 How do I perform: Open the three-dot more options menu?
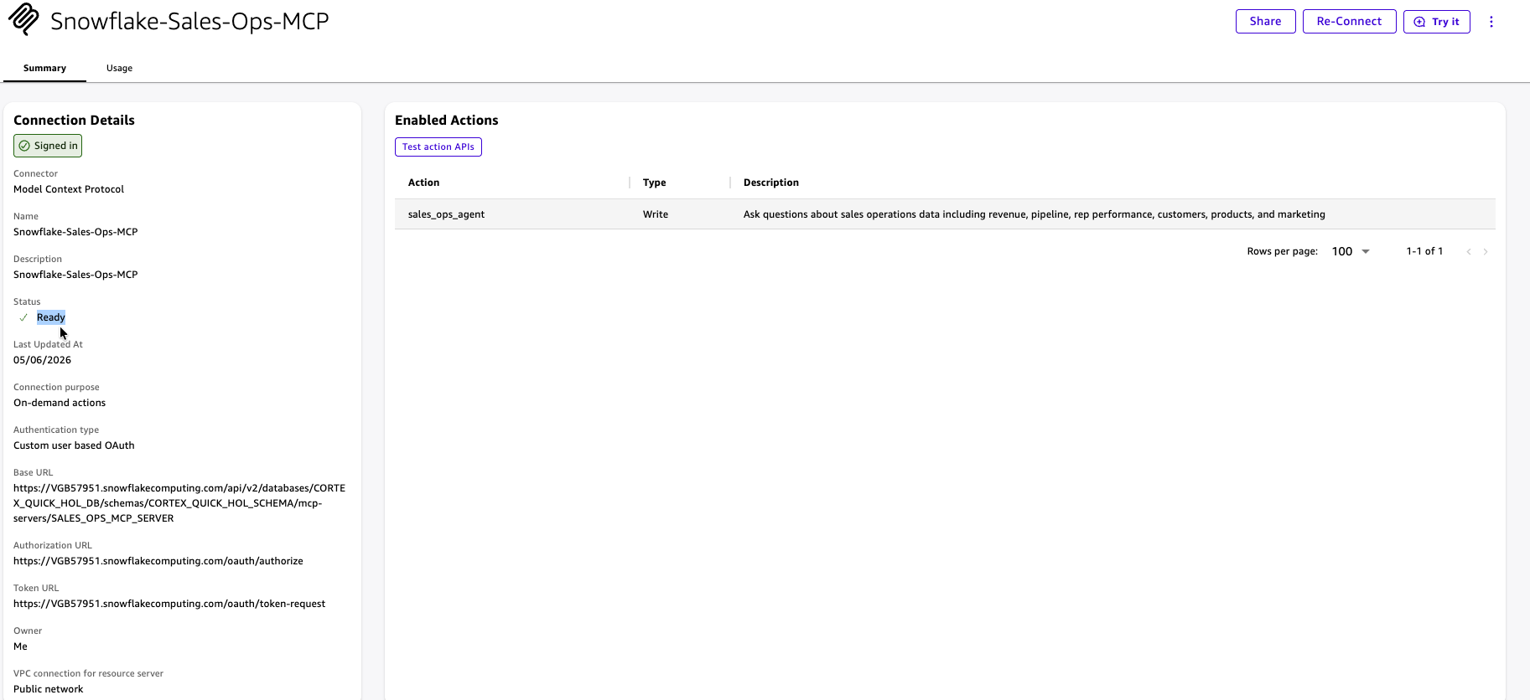pos(1491,22)
